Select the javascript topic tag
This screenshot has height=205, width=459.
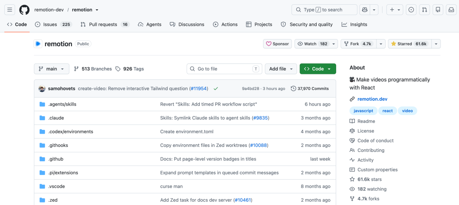363,111
